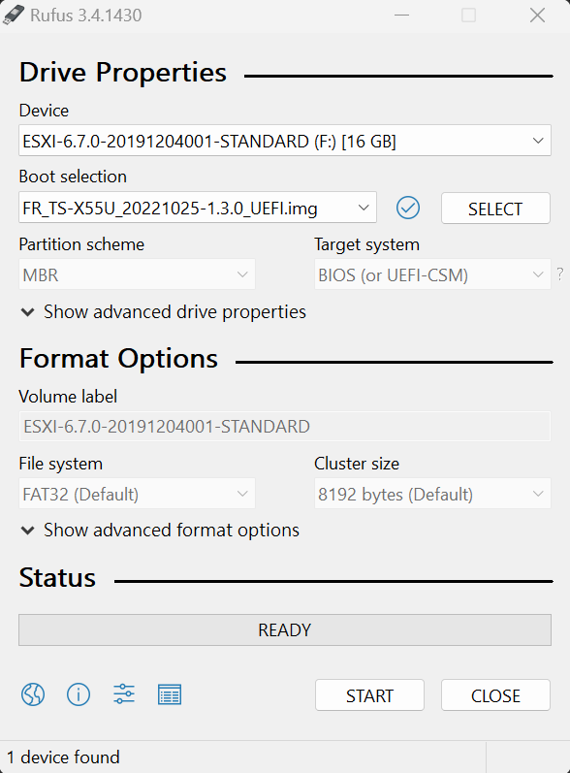Open the File system FAT32 dropdown
The width and height of the screenshot is (570, 773).
tap(137, 494)
